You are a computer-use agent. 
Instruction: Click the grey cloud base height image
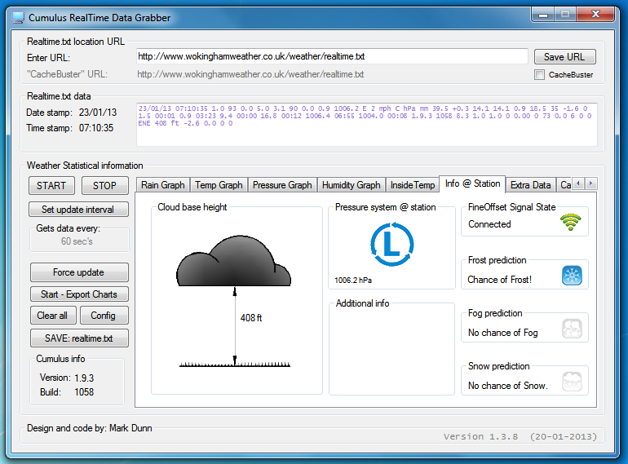coord(234,260)
